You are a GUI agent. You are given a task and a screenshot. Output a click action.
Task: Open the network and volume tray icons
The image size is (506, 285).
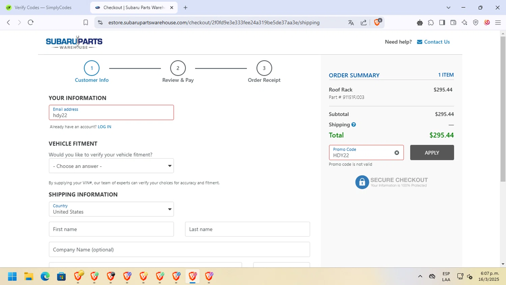[465, 277]
